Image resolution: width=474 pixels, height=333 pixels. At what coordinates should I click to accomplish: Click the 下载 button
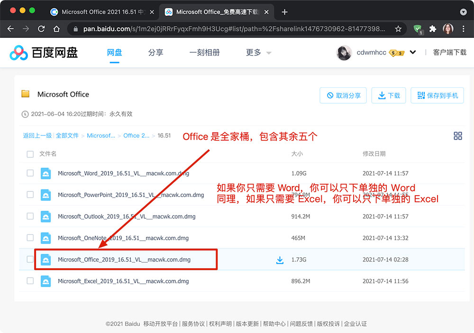click(x=389, y=96)
